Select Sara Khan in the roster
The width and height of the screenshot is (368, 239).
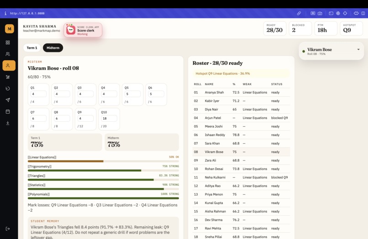pyautogui.click(x=241, y=143)
